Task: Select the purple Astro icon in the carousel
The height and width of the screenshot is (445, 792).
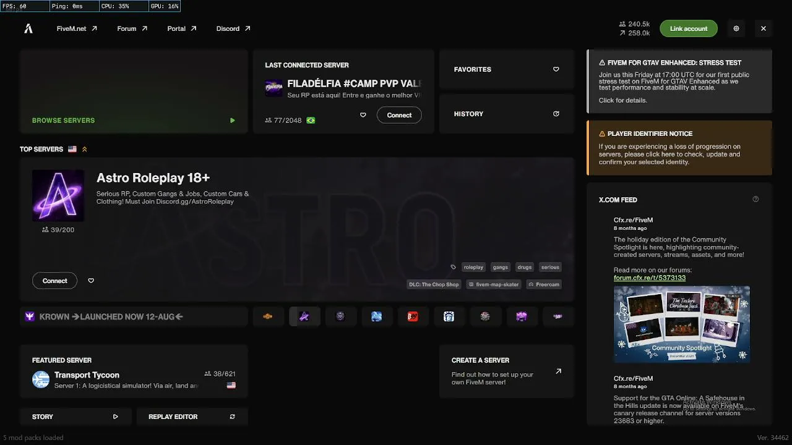Action: 304,316
